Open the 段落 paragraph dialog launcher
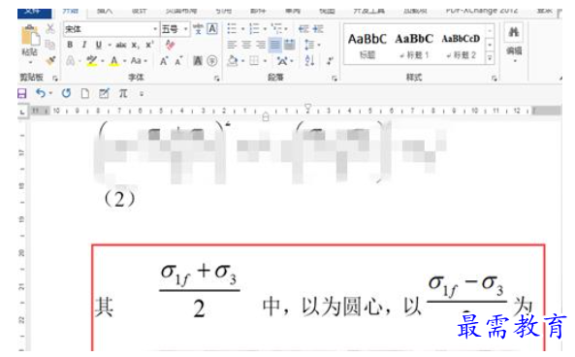Viewport: 575px width, 357px height. point(335,79)
